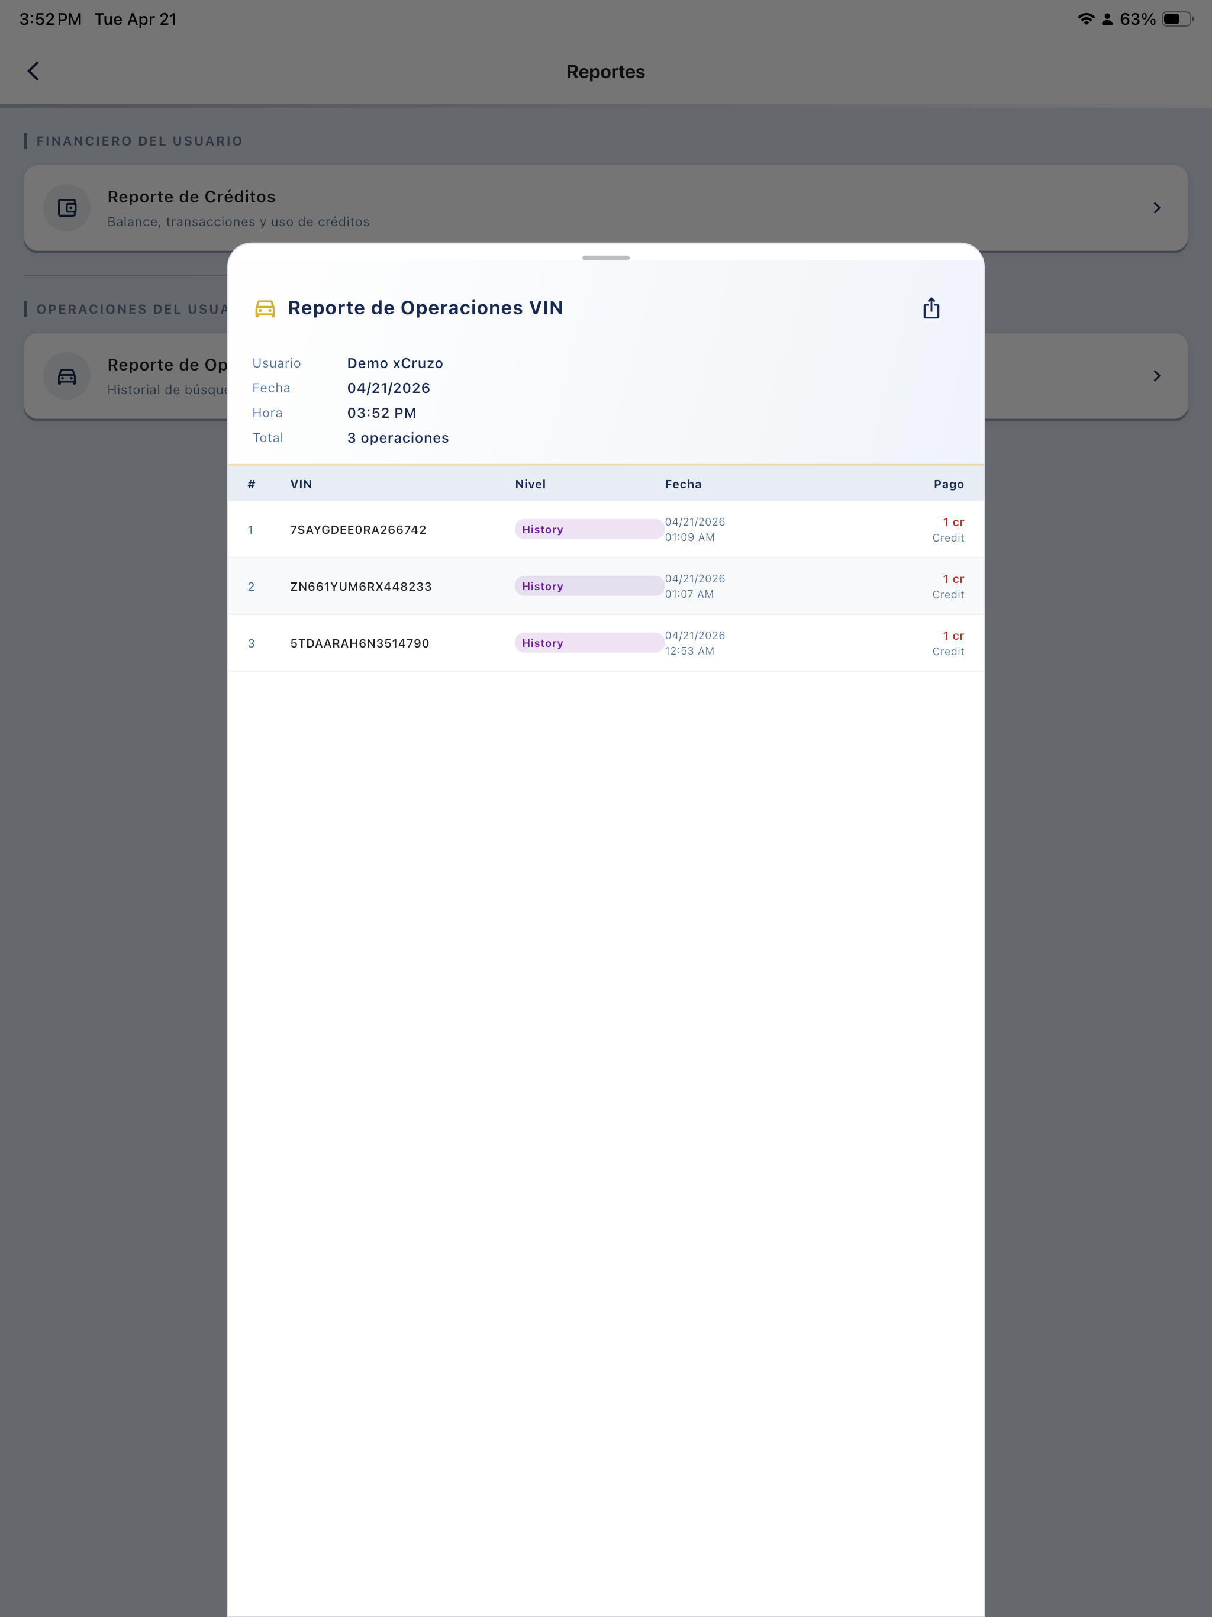Tap the Reportes page title
The image size is (1212, 1617).
[x=606, y=72]
